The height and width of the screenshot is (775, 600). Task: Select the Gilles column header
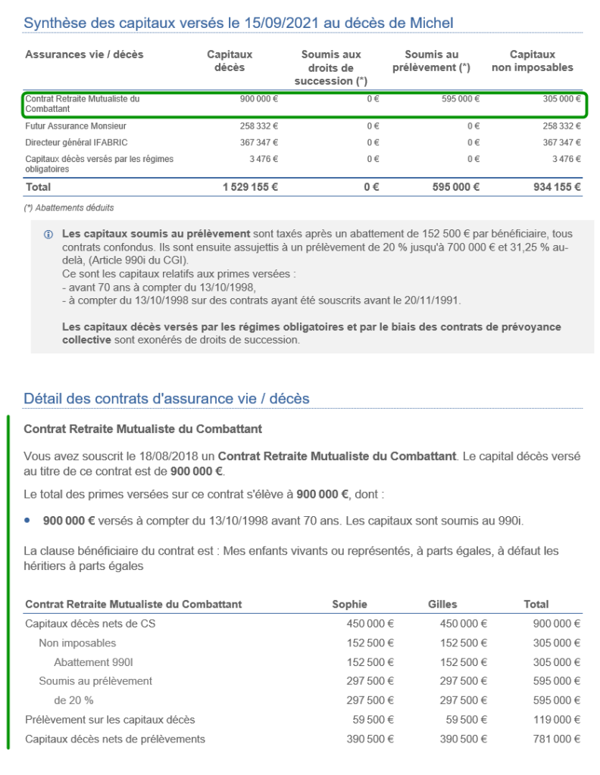coord(442,604)
